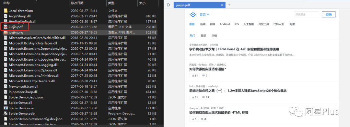Select the iOS category tab

click(237, 24)
